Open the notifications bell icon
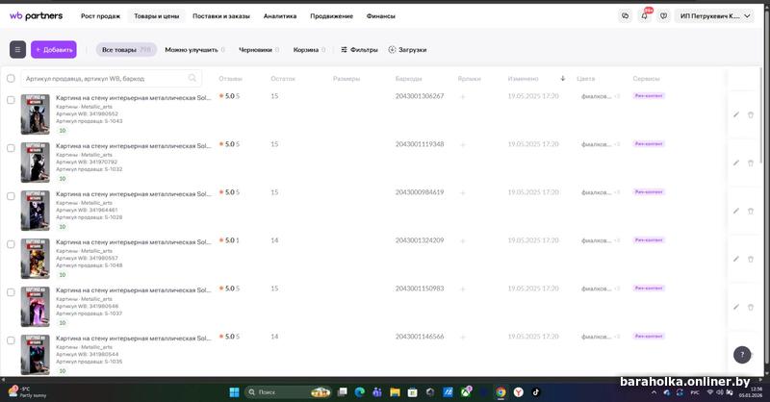The height and width of the screenshot is (402, 770). pyautogui.click(x=644, y=16)
